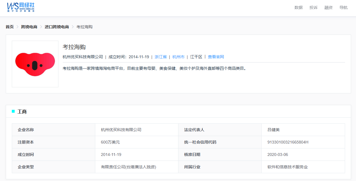Open the 杭州市 city link
The width and height of the screenshot is (356, 181).
click(178, 57)
